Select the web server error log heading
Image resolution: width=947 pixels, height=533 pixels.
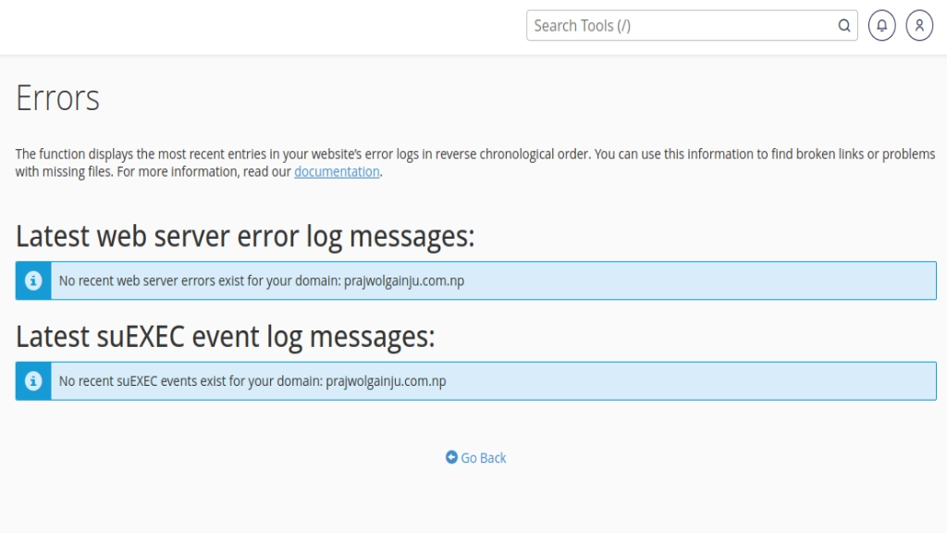click(244, 236)
